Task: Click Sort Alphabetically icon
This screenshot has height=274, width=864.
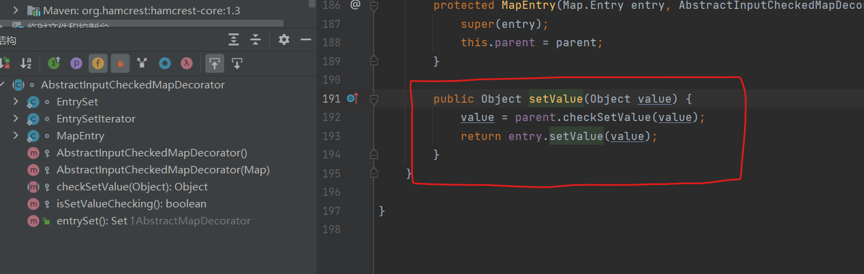Action: (26, 63)
